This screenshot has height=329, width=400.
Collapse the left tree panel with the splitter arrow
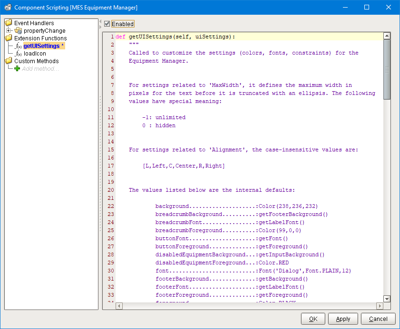(x=100, y=22)
